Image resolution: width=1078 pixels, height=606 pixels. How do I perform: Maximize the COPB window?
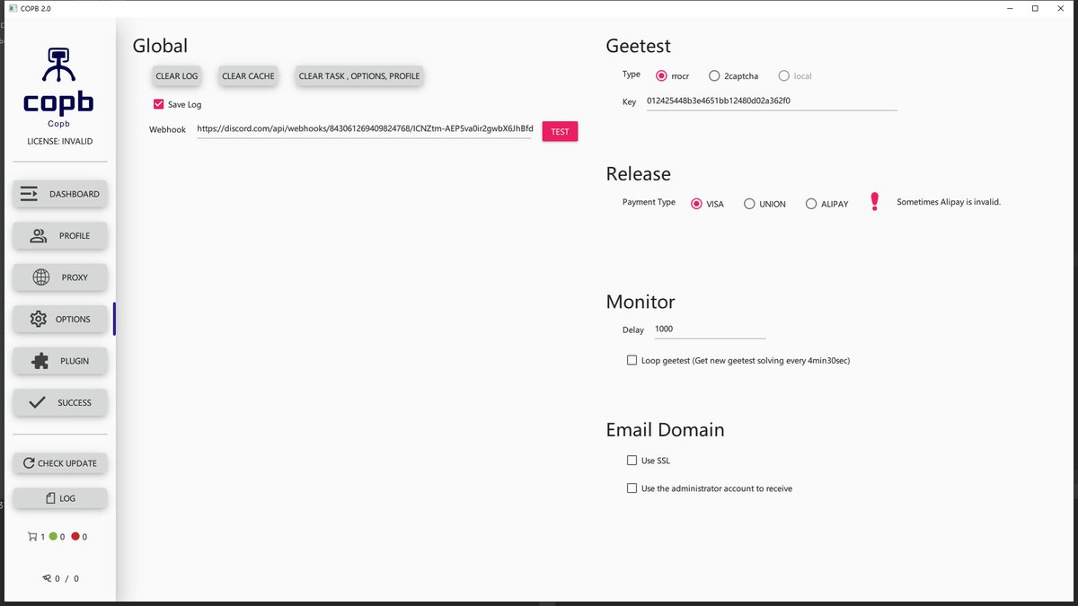[1035, 8]
